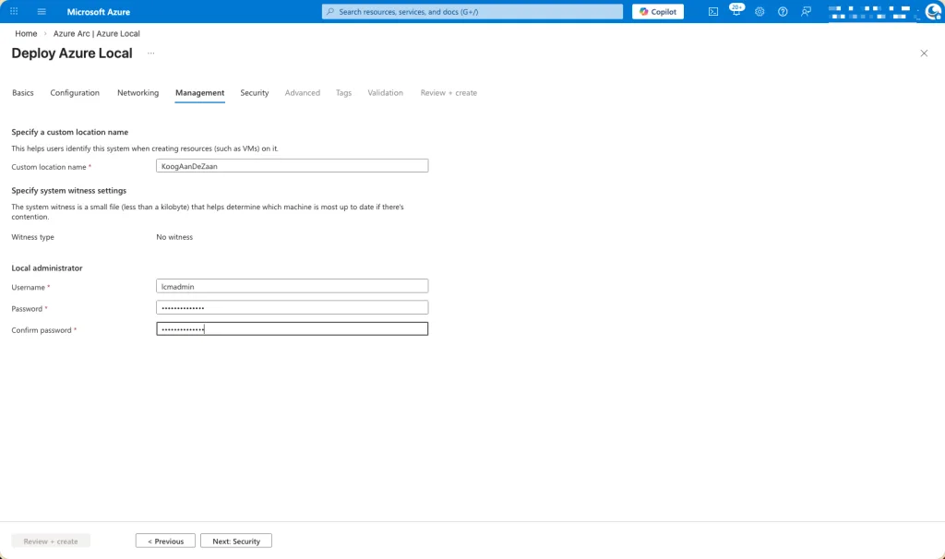
Task: Open the Configuration tab
Action: coord(75,93)
